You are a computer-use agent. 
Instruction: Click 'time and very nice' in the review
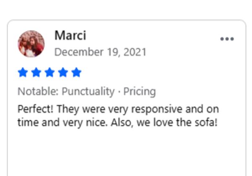58,123
